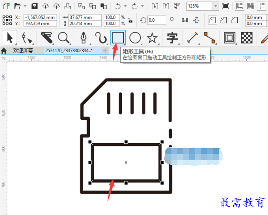Select the Pick tool
Image resolution: width=268 pixels, height=215 pixels.
(x=9, y=38)
